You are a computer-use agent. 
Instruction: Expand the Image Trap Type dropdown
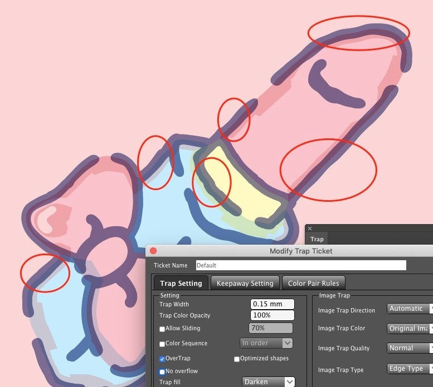410,369
